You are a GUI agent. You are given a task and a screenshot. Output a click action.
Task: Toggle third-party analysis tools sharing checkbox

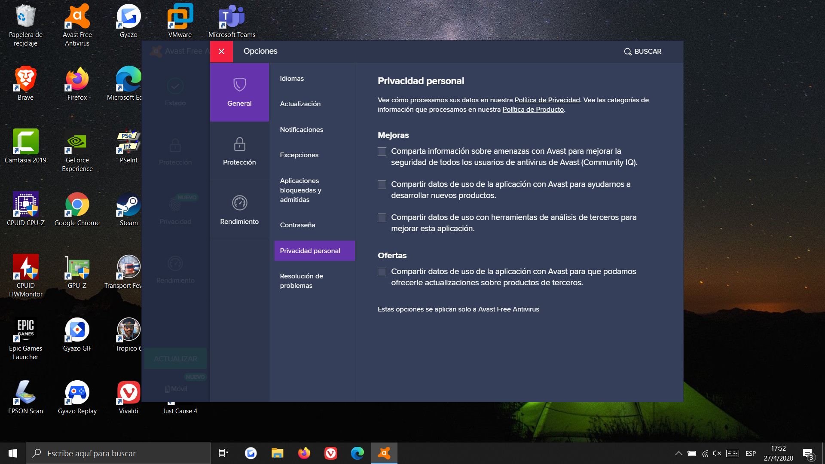382,218
